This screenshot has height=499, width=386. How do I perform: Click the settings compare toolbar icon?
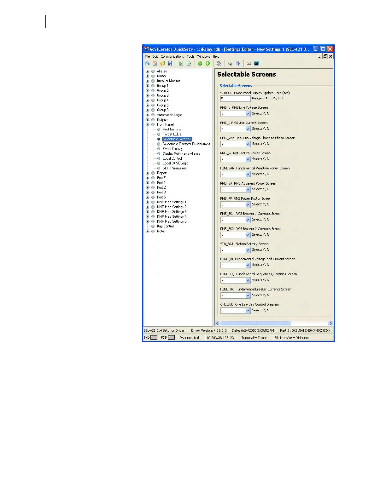(x=238, y=63)
